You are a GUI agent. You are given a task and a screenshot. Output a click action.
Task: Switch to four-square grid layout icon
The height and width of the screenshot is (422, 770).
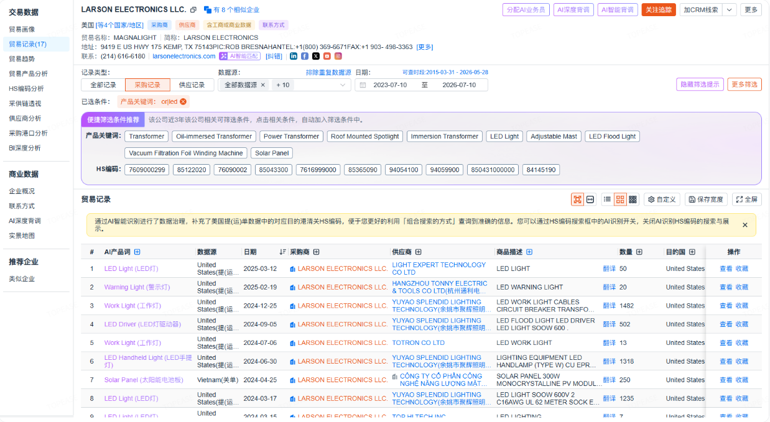click(620, 200)
